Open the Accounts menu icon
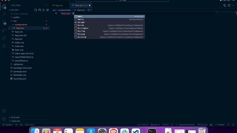Image resolution: width=237 pixels, height=133 pixels. (4, 111)
